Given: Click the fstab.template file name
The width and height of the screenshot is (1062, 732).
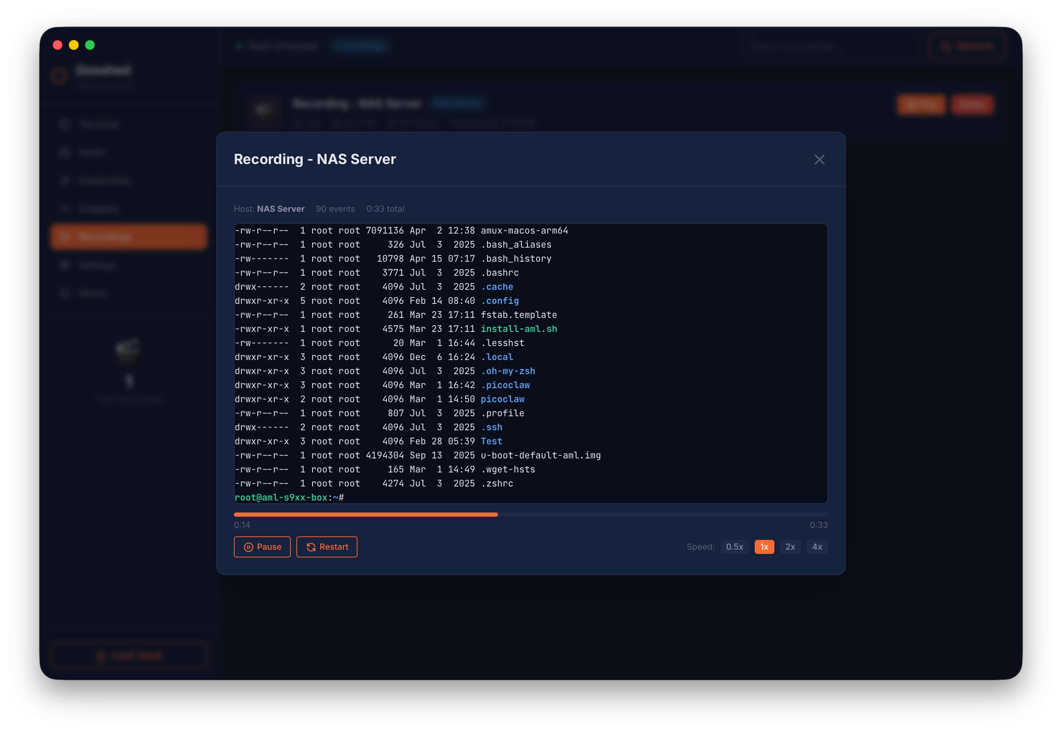Looking at the screenshot, I should [519, 315].
